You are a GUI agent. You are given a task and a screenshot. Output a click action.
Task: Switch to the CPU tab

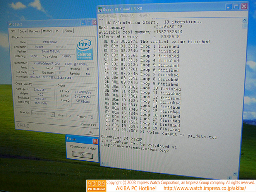(13, 31)
